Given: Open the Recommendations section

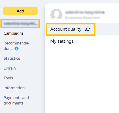Looking at the screenshot, I should 16,46.
